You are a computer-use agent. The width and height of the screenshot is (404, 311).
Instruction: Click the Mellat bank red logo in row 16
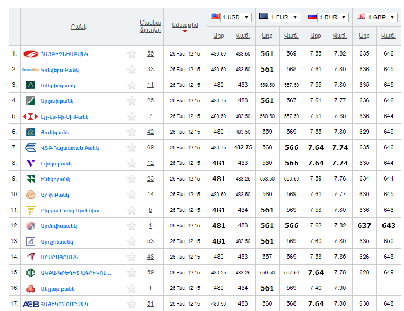31,288
